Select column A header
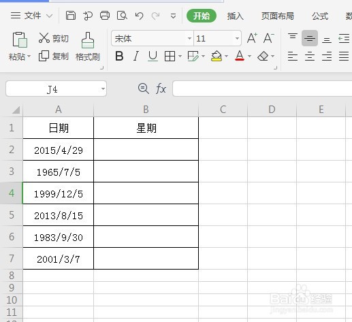The width and height of the screenshot is (352, 322). pyautogui.click(x=59, y=110)
